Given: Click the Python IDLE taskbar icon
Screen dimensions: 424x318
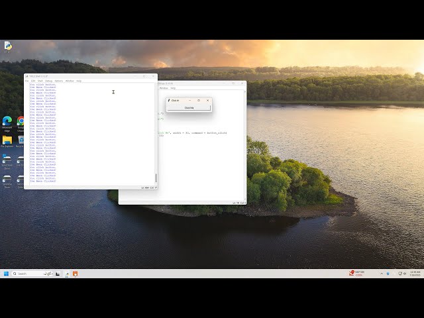Looking at the screenshot, I should 67,274.
